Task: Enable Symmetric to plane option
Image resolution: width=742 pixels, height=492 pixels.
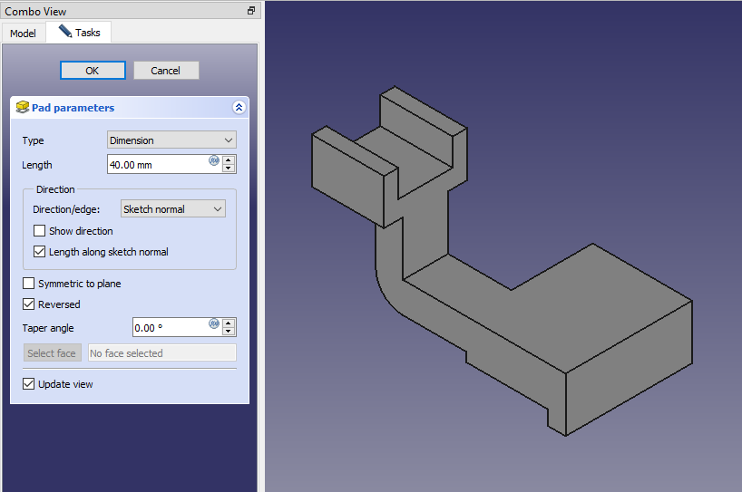Action: [x=29, y=284]
